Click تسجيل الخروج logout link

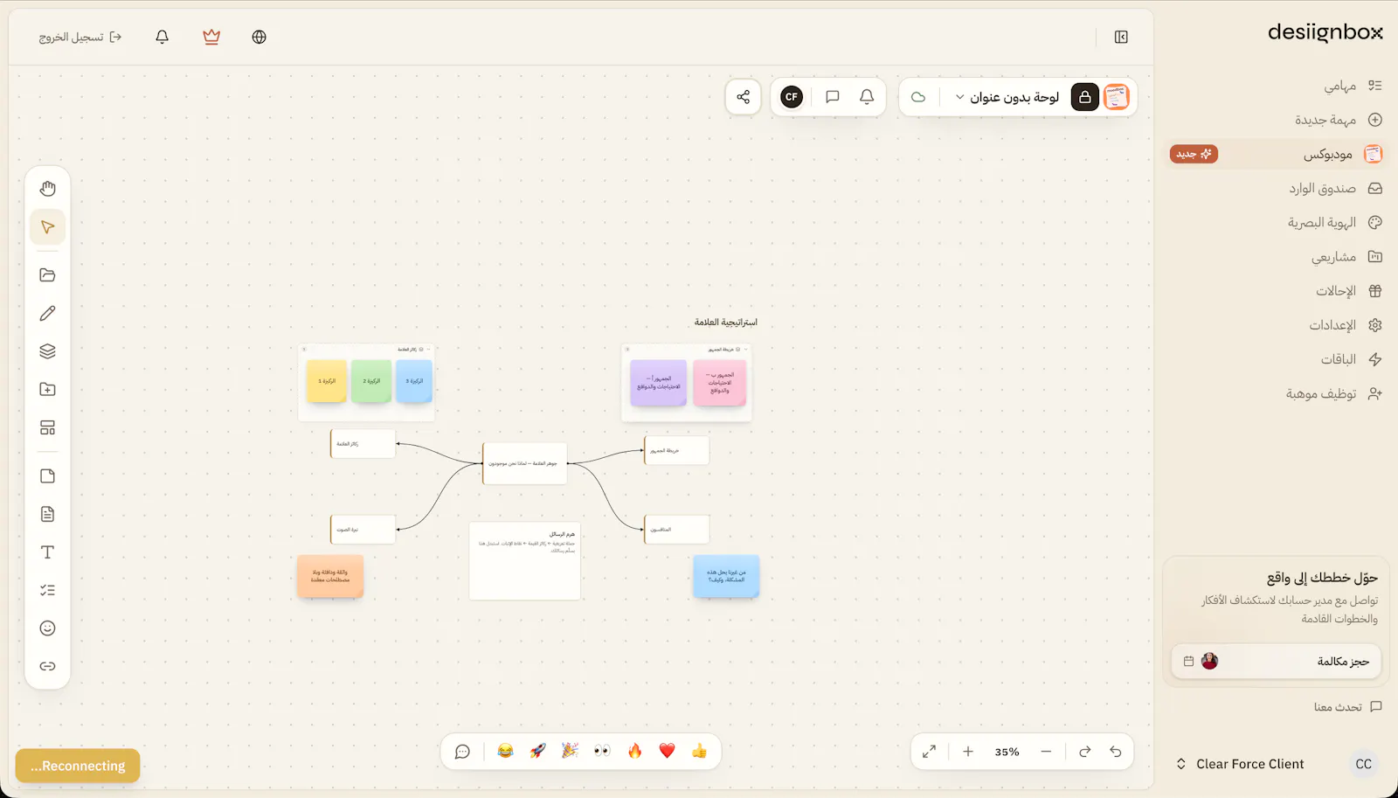click(80, 38)
